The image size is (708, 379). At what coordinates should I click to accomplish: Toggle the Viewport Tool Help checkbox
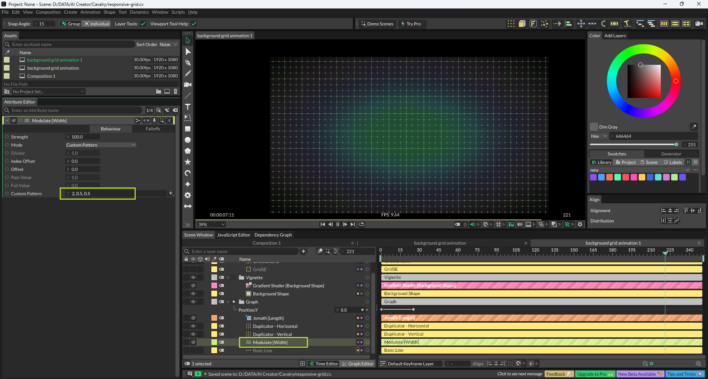tap(194, 24)
